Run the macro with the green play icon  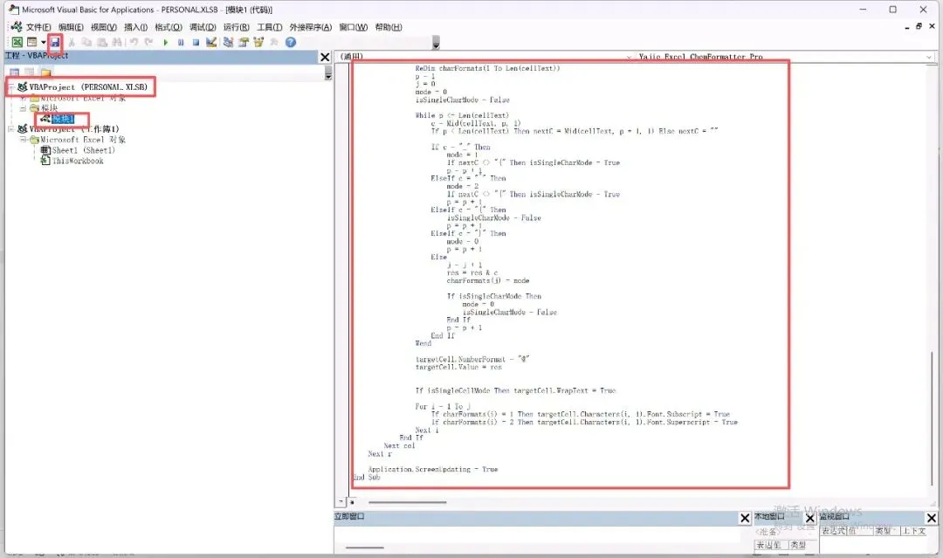(165, 42)
